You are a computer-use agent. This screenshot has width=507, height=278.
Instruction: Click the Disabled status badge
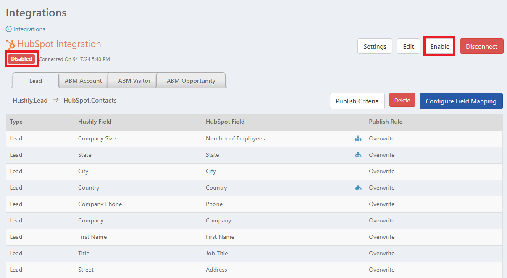click(x=21, y=59)
